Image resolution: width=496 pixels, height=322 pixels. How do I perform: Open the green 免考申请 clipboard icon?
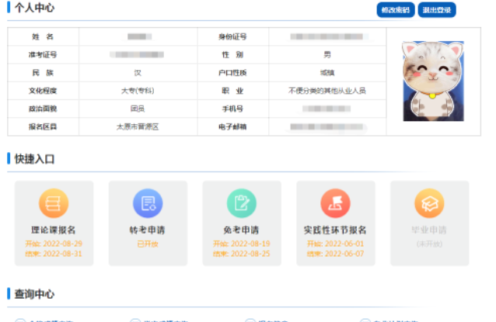tap(242, 203)
